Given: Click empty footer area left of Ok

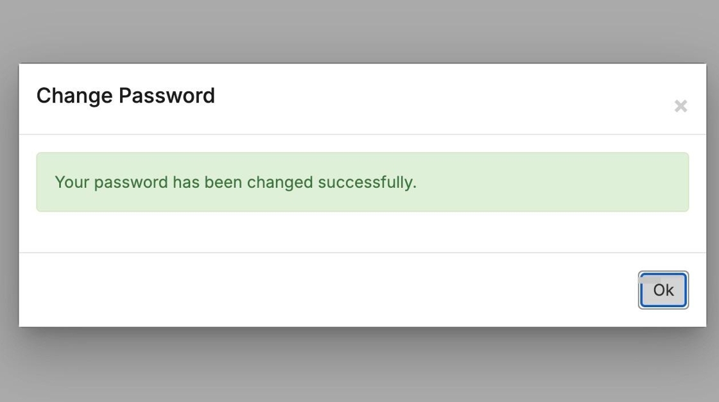Looking at the screenshot, I should (x=321, y=290).
